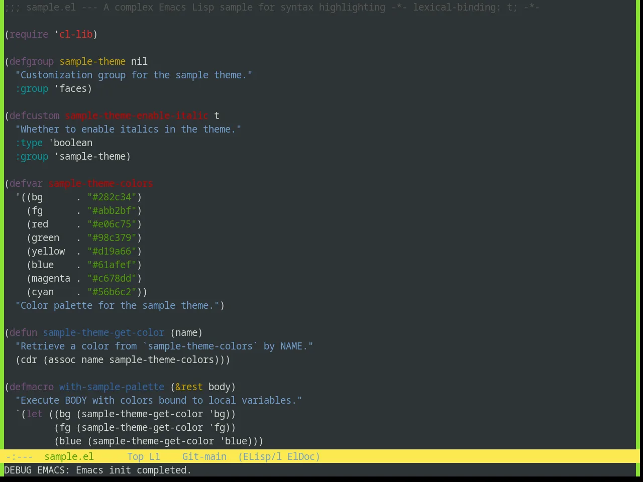Click the "#98c379" color string
Viewport: 643px width, 482px height.
tap(112, 237)
